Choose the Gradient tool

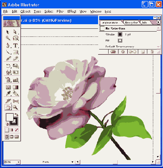click(15, 87)
